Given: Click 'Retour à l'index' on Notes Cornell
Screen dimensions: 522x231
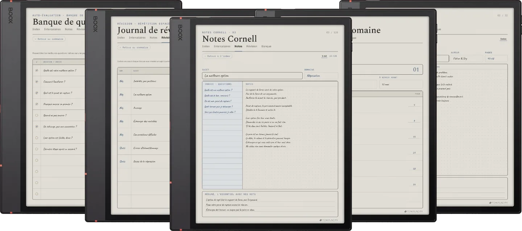Looking at the screenshot, I should point(217,56).
